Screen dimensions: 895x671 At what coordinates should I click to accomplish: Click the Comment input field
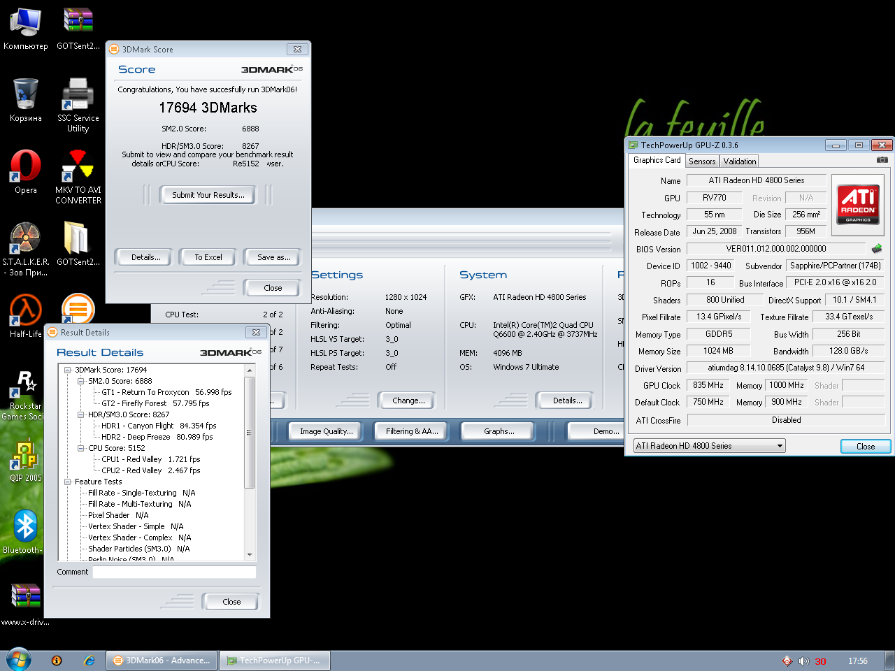(x=174, y=572)
